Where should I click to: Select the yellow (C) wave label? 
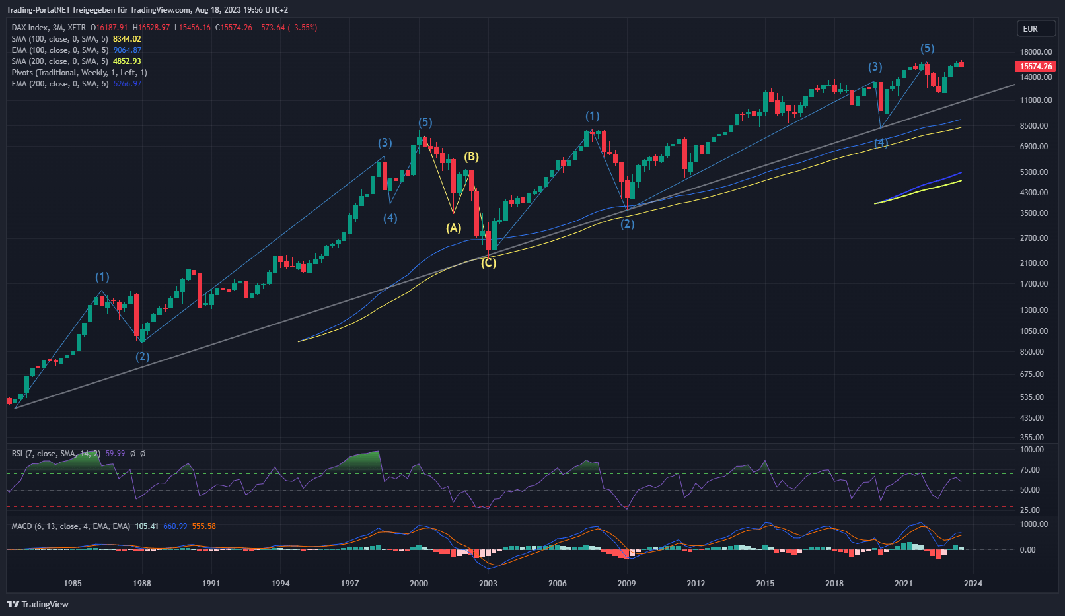[488, 263]
